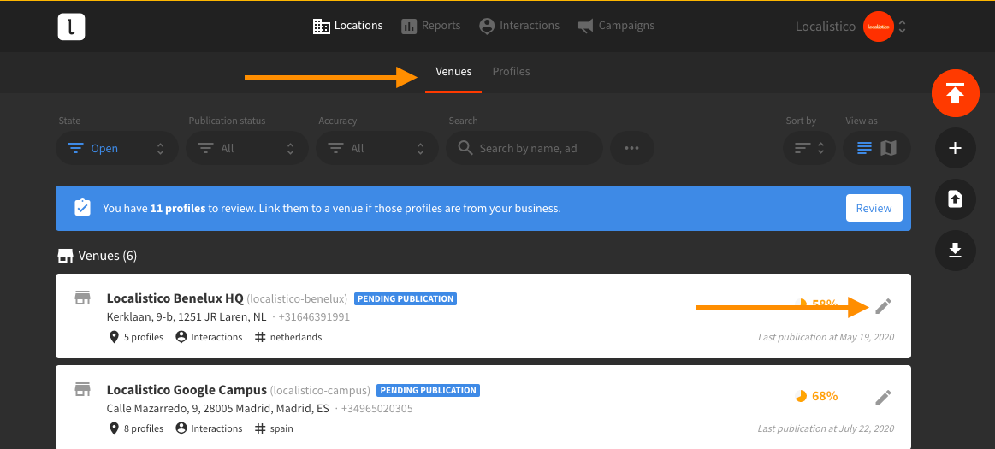Open the Publication status filter dropdown

click(247, 149)
